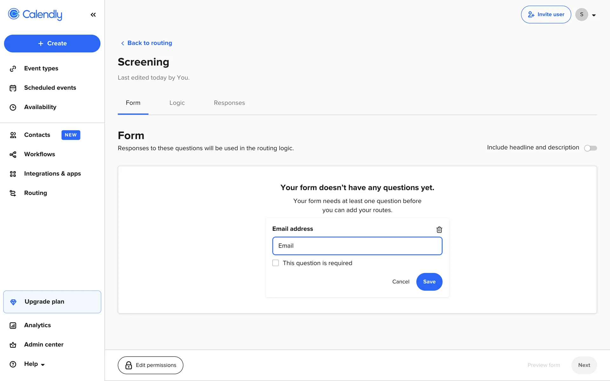The width and height of the screenshot is (610, 381).
Task: Save the Email address question
Action: coord(429,282)
